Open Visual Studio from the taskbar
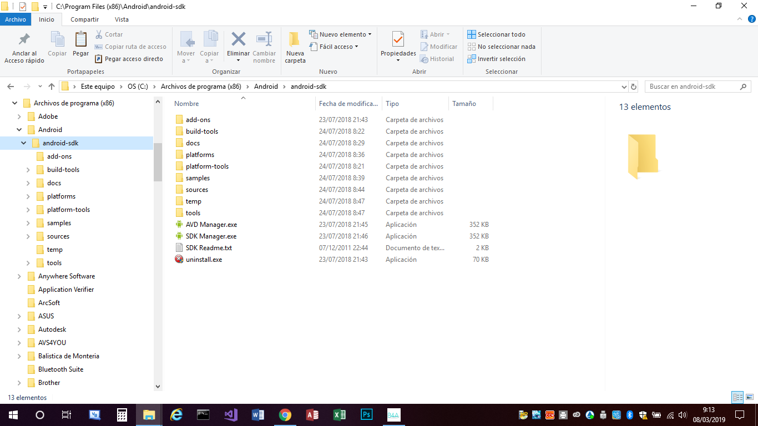Screen dimensions: 758x426 (231, 415)
